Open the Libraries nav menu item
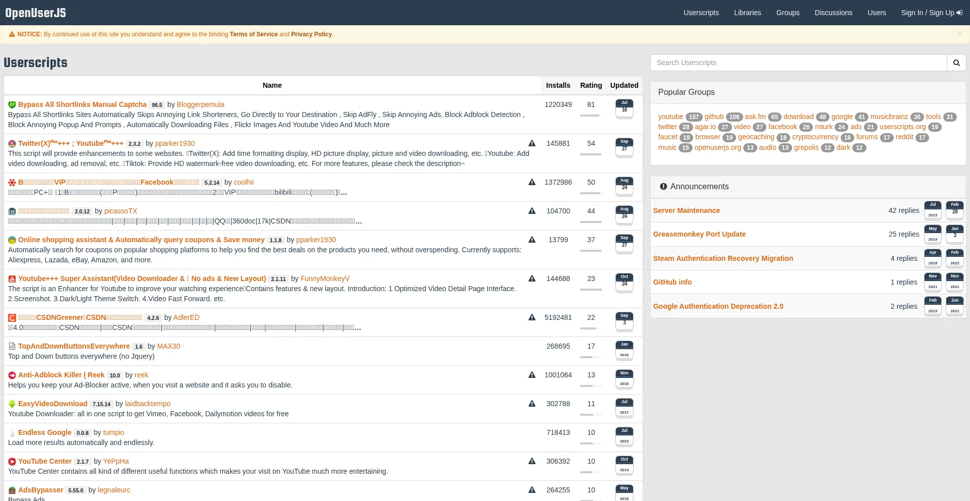The image size is (970, 501). [x=747, y=13]
